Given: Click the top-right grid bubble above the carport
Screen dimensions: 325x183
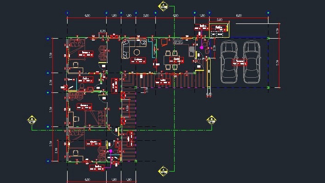Looking at the screenshot, I should (x=268, y=13).
